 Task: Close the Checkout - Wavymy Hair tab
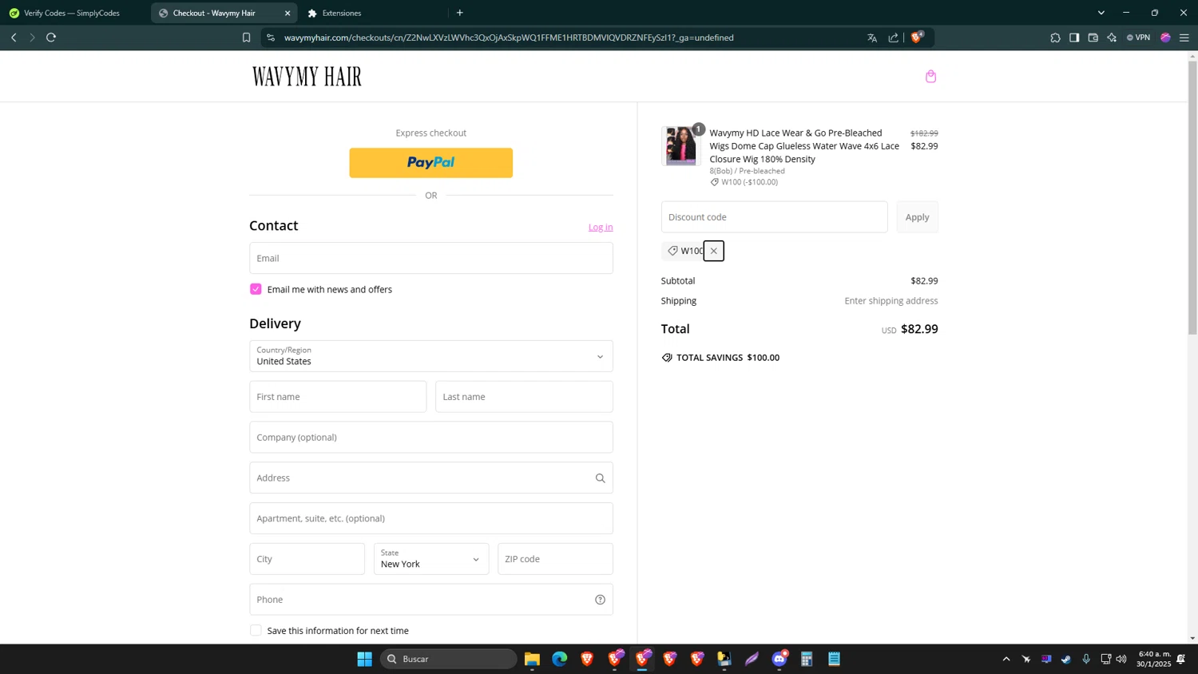pos(288,13)
